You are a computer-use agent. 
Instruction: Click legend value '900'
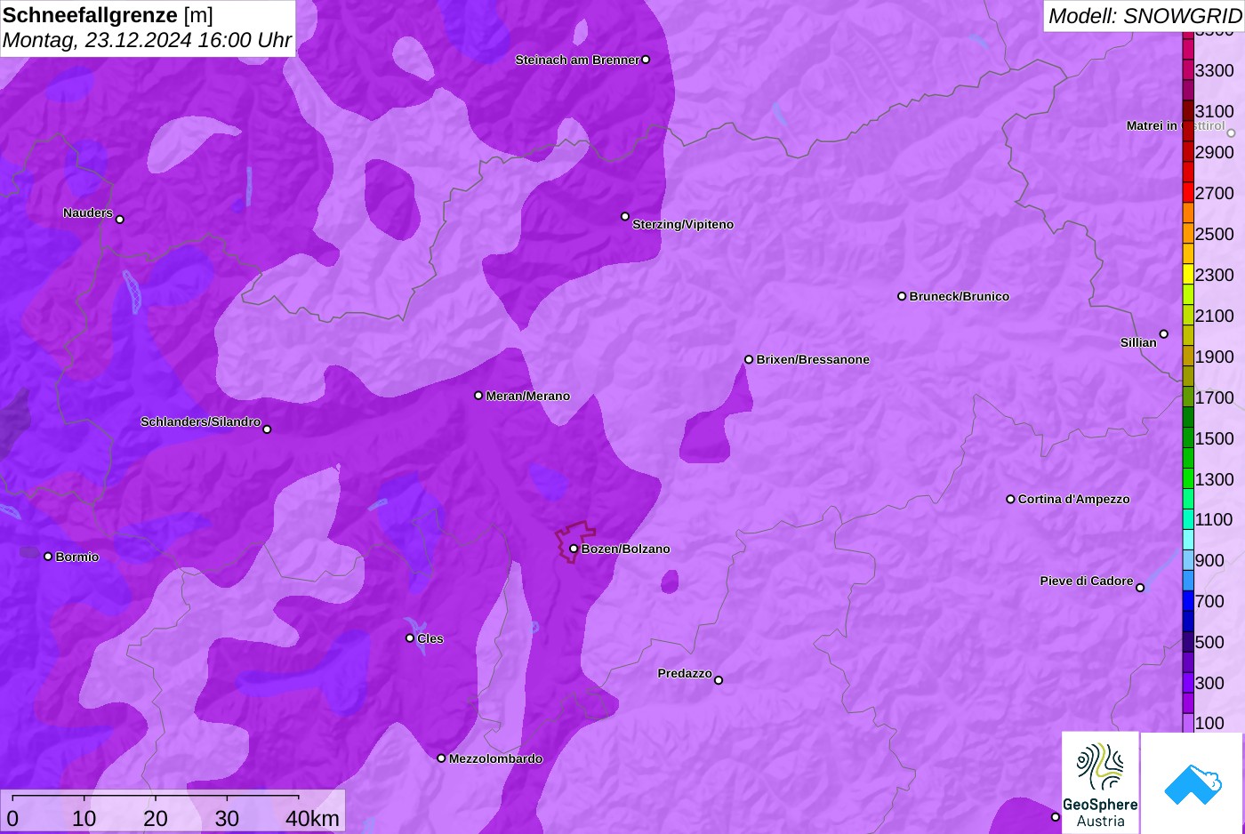(x=1209, y=560)
